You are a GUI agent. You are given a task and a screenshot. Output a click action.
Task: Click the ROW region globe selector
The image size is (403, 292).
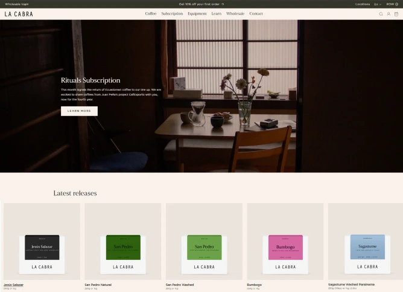click(x=392, y=4)
